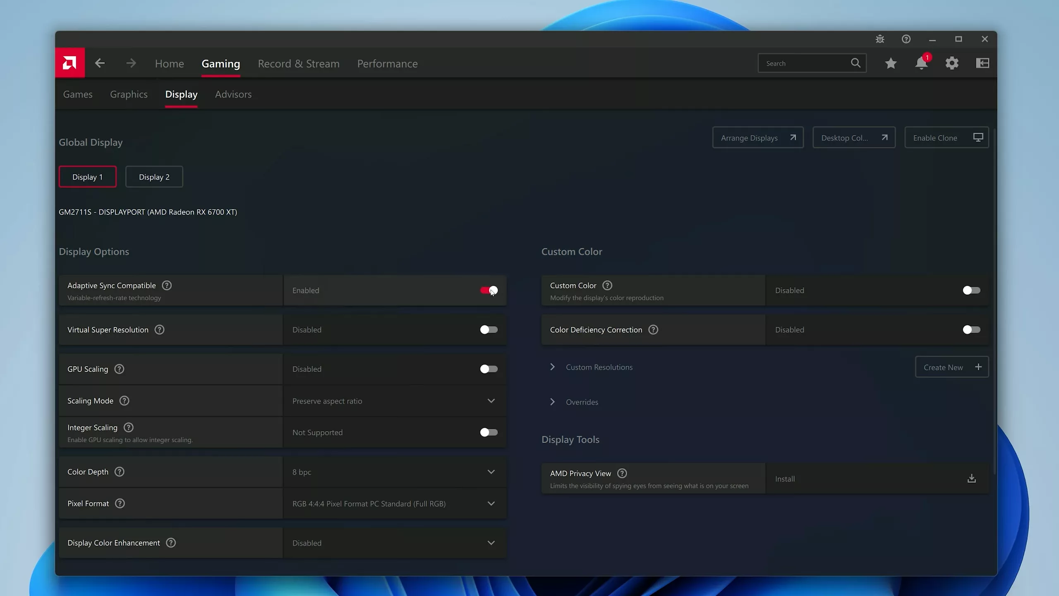Open help question mark in title bar
The width and height of the screenshot is (1059, 596).
pos(906,39)
